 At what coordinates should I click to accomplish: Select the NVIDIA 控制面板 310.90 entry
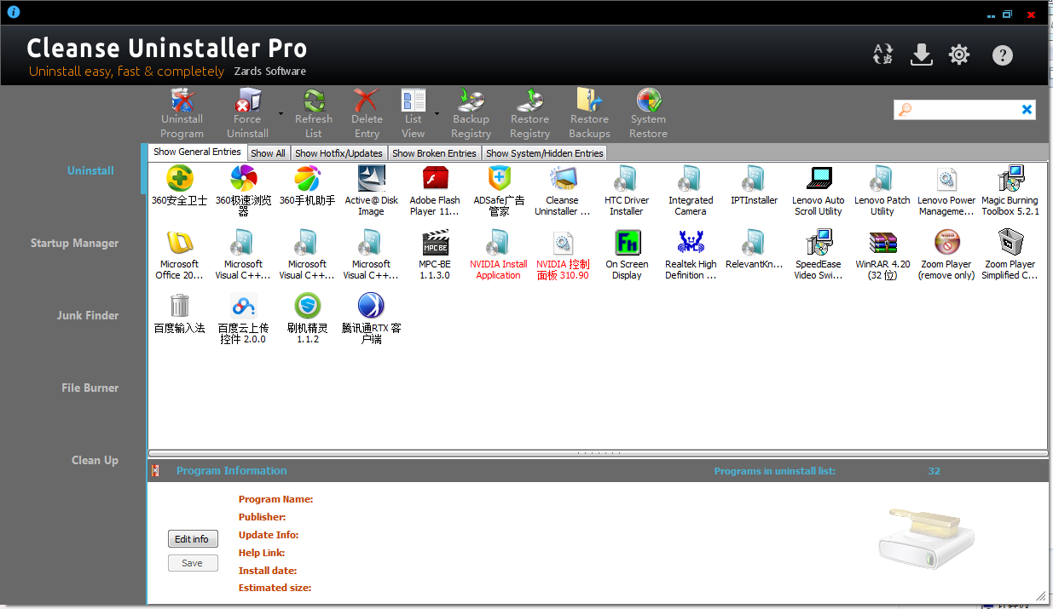(x=563, y=255)
